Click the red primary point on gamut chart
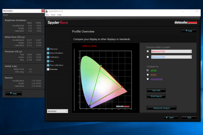203x135 pixels. coord(122,87)
